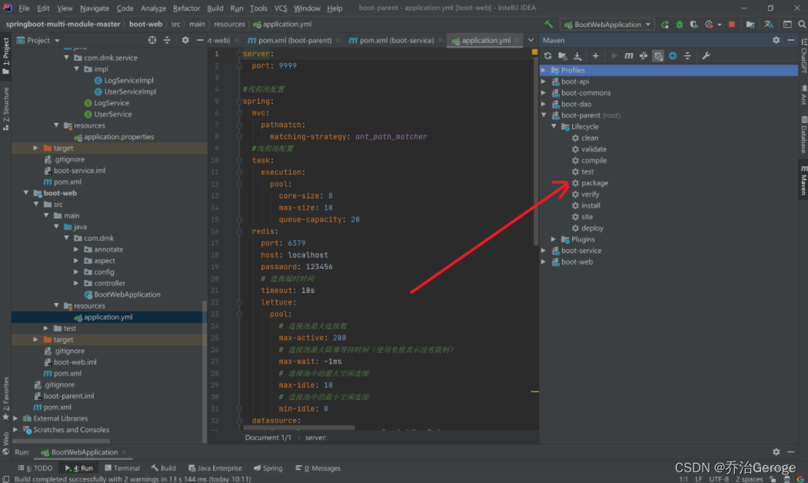Open the Navigate menu
Viewport: 808px width, 483px height.
tap(95, 8)
